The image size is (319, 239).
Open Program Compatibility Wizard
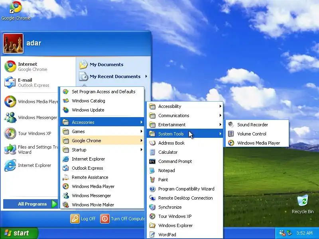(x=185, y=189)
